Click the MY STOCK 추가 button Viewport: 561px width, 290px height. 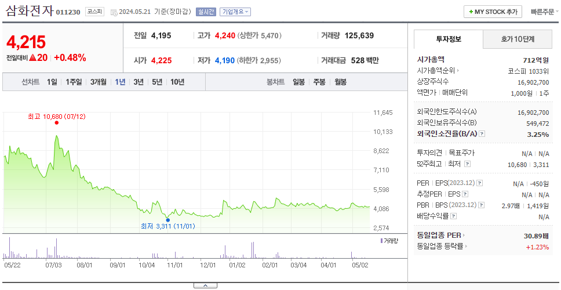493,12
